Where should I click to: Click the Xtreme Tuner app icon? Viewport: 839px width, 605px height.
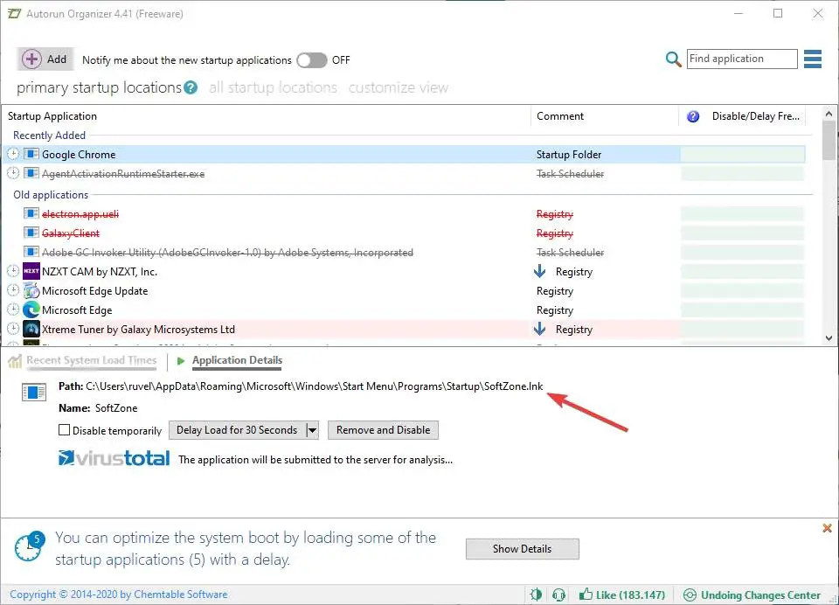(x=31, y=330)
